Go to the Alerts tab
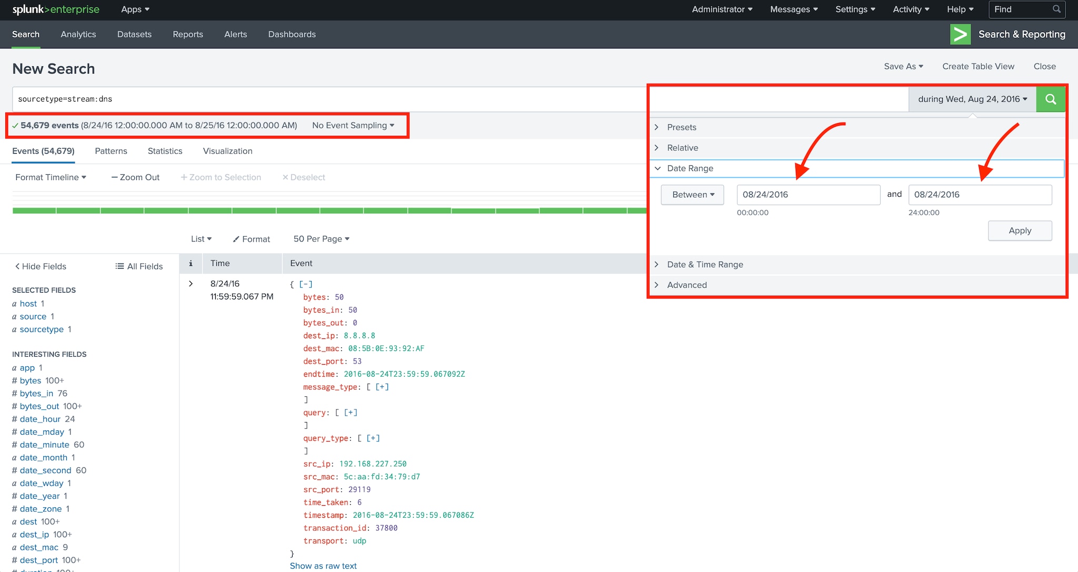1078x572 pixels. click(235, 34)
